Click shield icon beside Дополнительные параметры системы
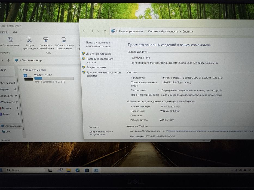 click(x=84, y=72)
